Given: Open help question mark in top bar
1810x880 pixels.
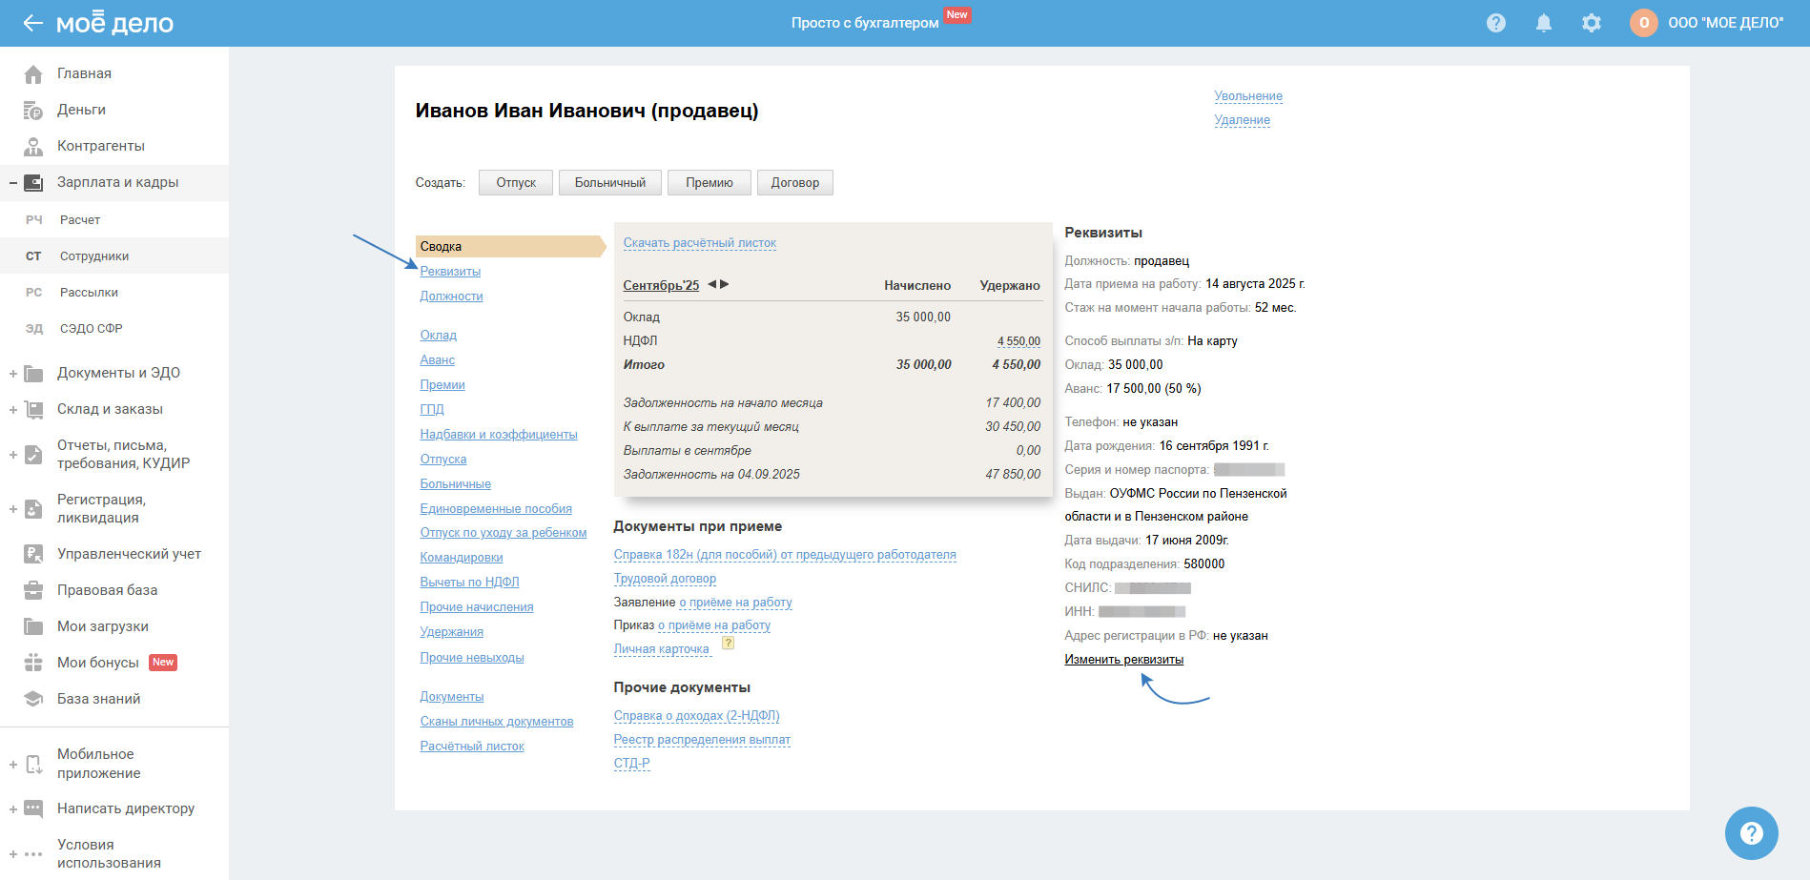Looking at the screenshot, I should tap(1495, 23).
